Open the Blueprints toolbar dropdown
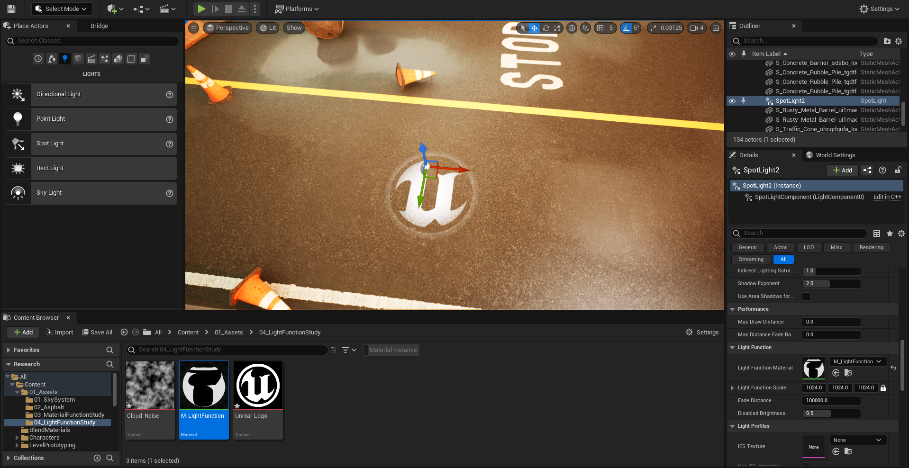The width and height of the screenshot is (909, 468). coord(141,9)
